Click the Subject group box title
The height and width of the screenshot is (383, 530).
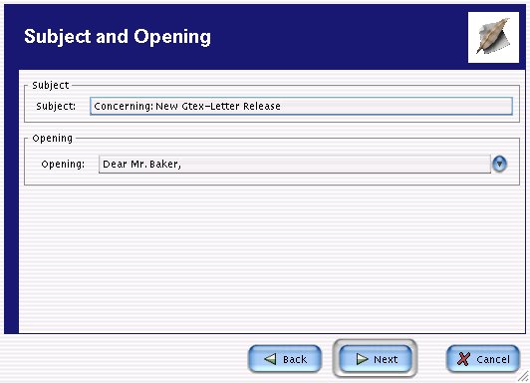tap(51, 85)
